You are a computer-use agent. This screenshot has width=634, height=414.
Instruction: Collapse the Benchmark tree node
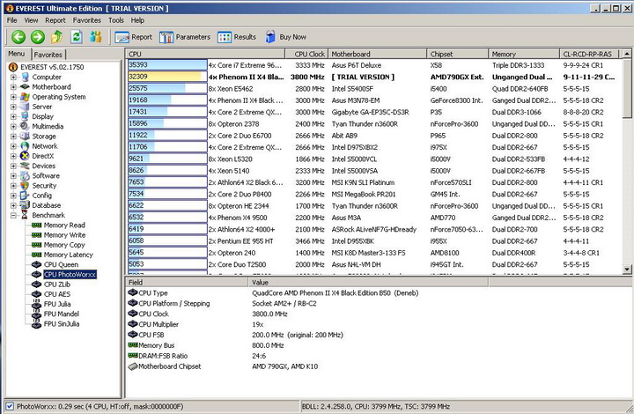(13, 216)
